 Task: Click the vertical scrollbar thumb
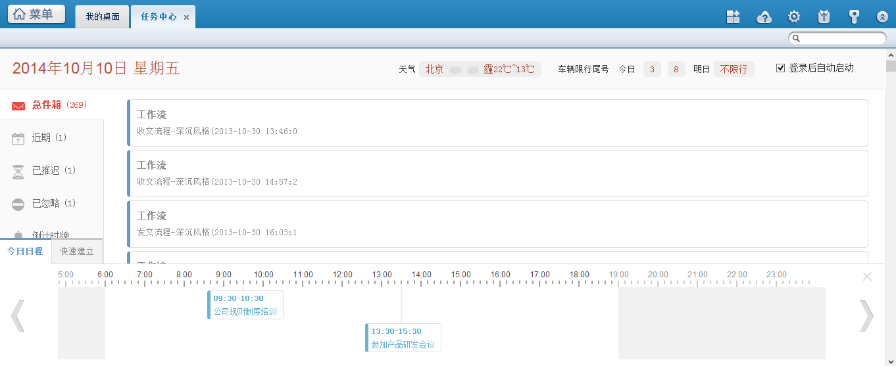[891, 66]
